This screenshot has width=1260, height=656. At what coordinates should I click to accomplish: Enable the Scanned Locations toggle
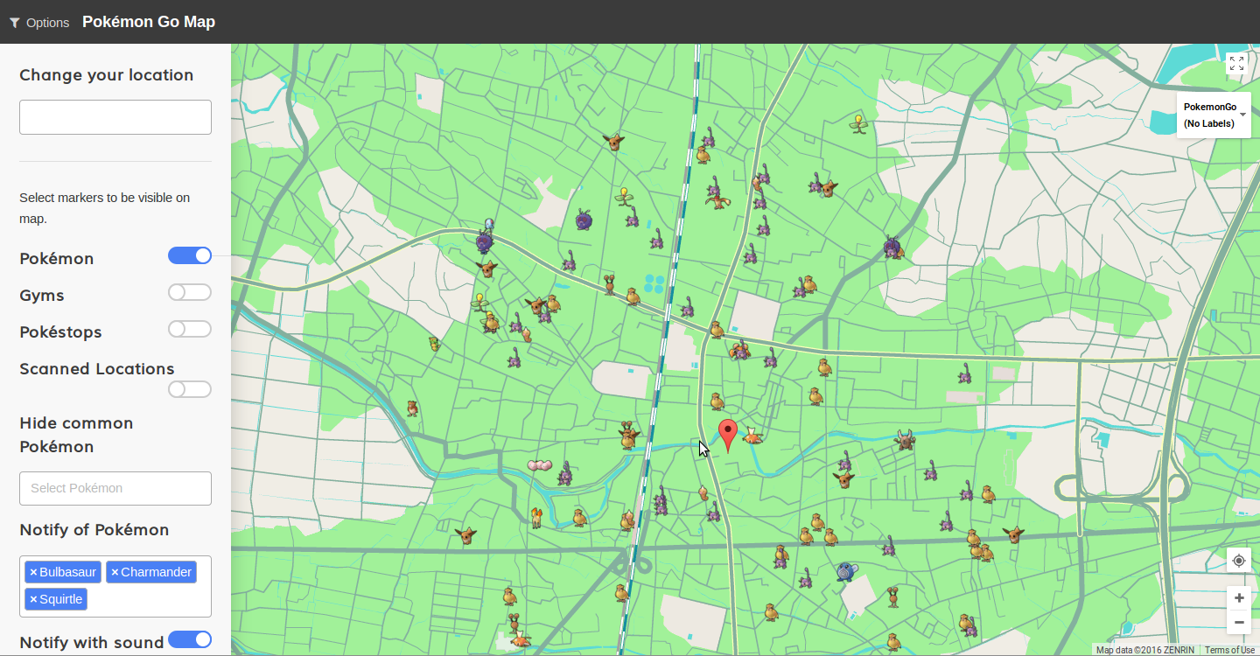(190, 389)
